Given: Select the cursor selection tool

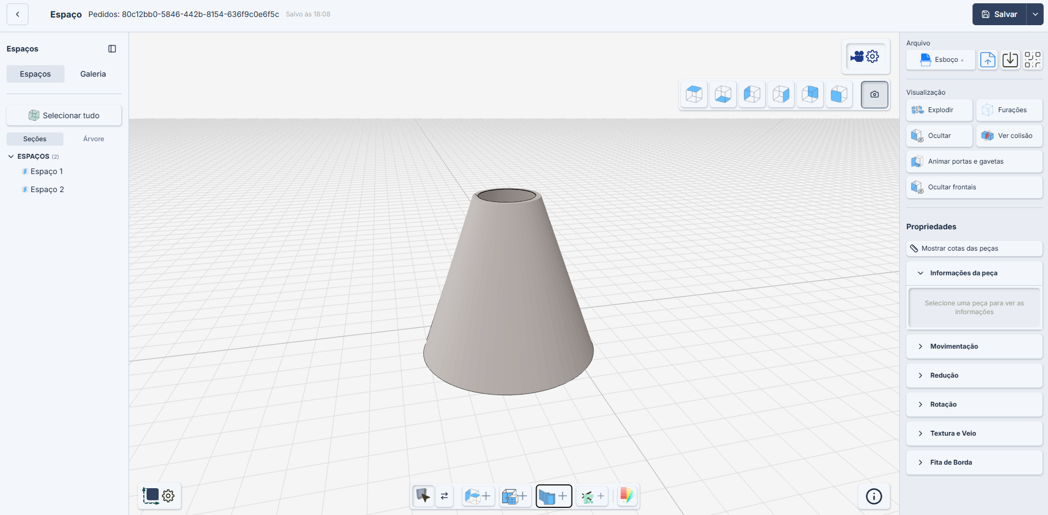Looking at the screenshot, I should (x=423, y=496).
